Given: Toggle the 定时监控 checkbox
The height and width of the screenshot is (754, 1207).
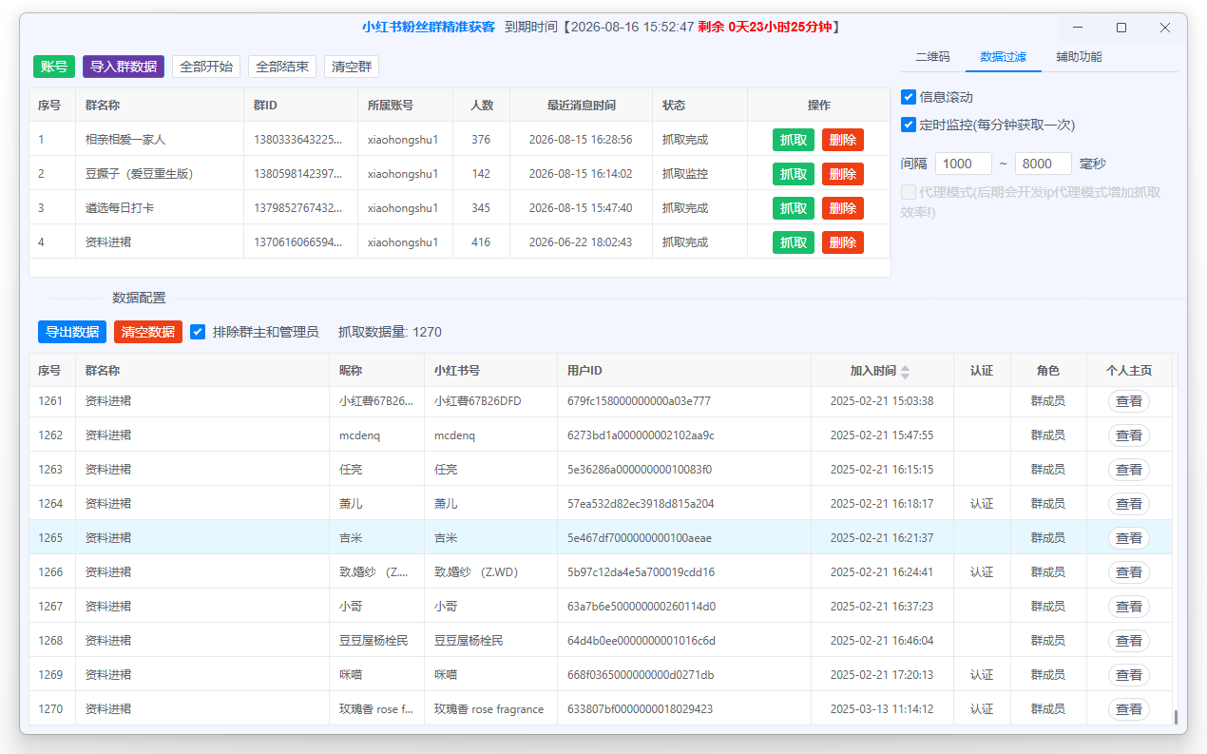Looking at the screenshot, I should click(x=909, y=125).
